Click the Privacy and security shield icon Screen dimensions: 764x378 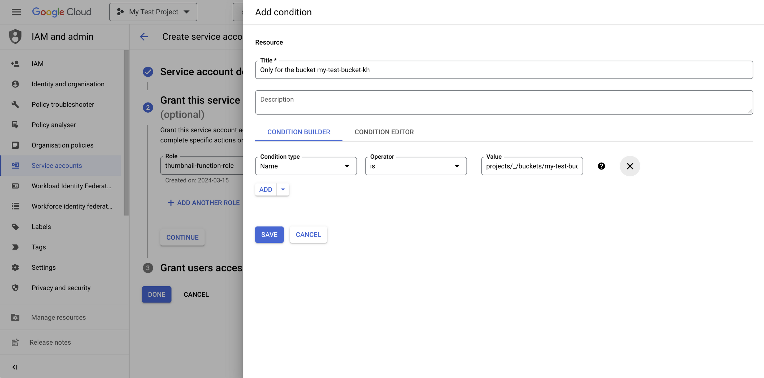coord(15,288)
